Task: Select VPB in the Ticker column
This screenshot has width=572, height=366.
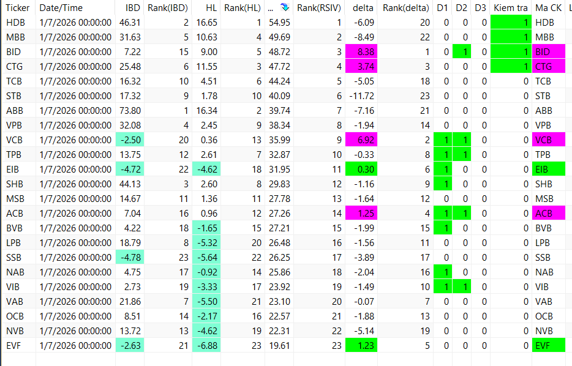Action: tap(14, 125)
